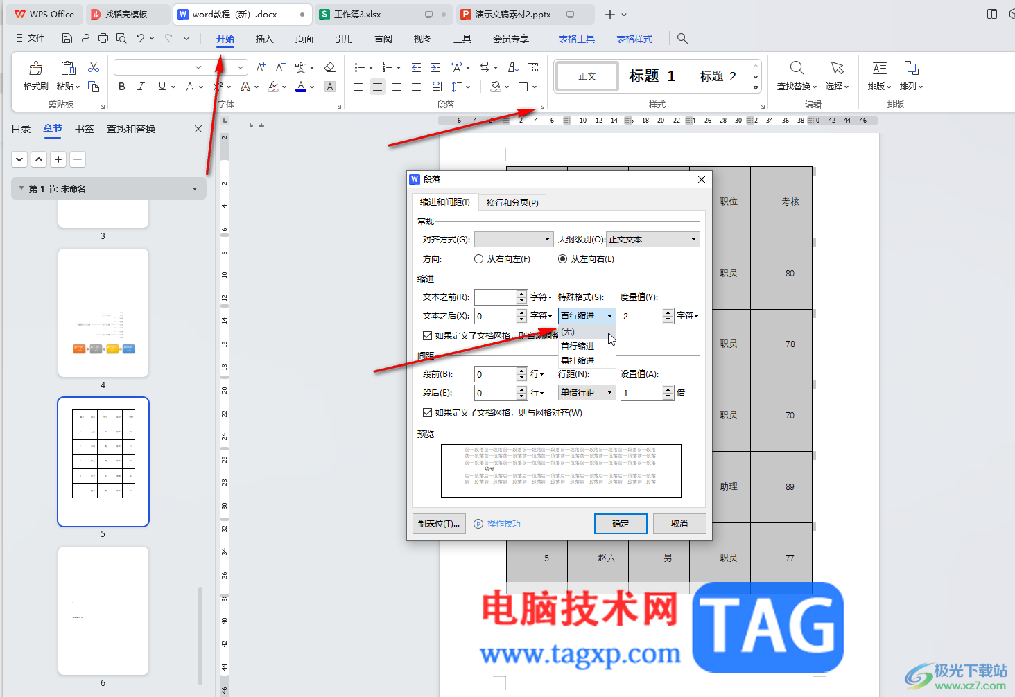This screenshot has height=697, width=1015.
Task: Select the 从右向左(F) direction radio
Action: pyautogui.click(x=478, y=259)
